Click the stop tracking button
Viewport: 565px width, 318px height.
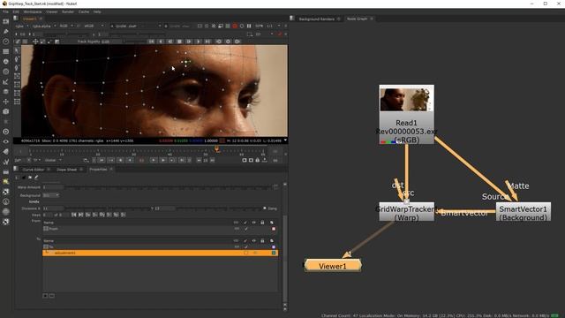click(x=179, y=42)
